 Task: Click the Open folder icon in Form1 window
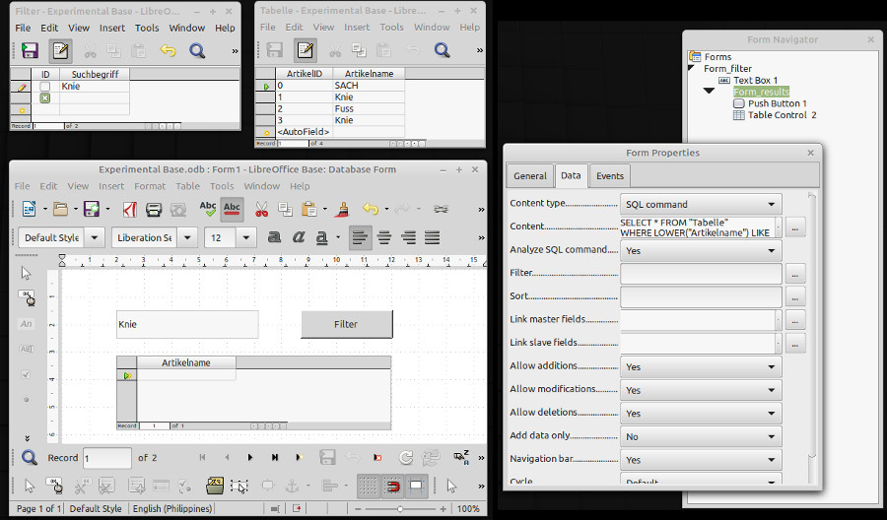tap(60, 209)
